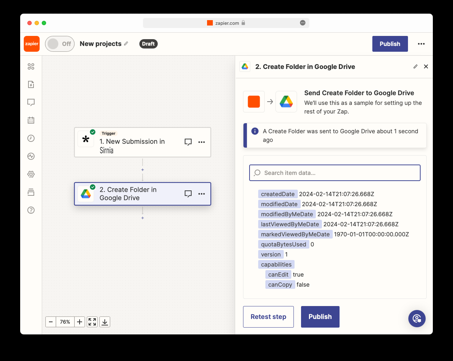
Task: Click the top Publish button
Action: pyautogui.click(x=390, y=44)
